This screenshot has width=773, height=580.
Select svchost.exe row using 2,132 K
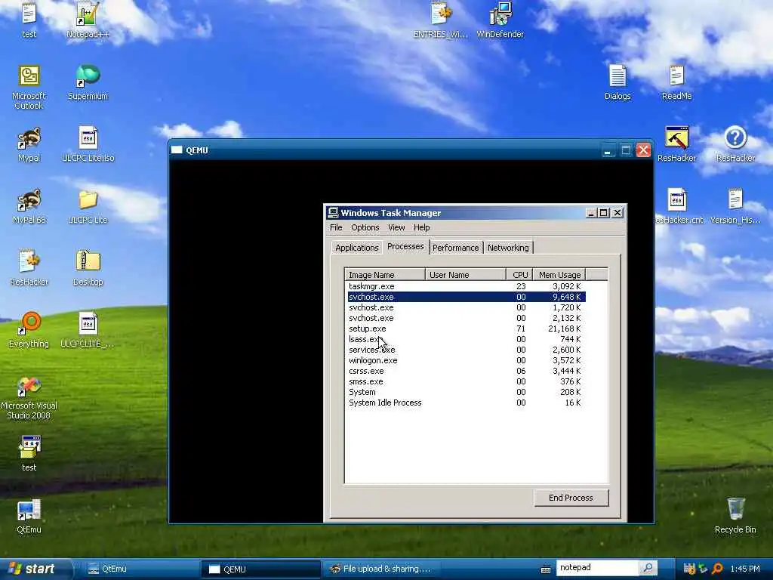(x=467, y=318)
